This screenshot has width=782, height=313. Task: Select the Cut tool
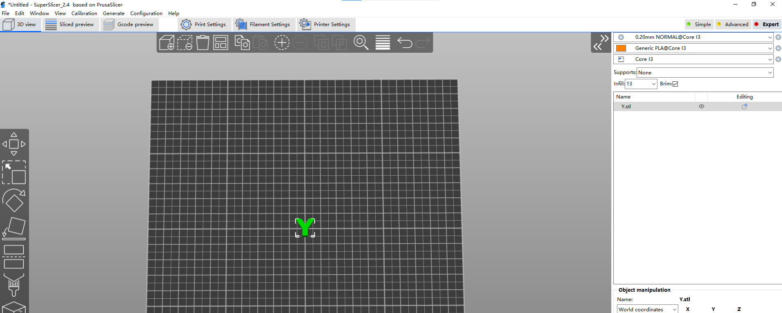click(x=14, y=257)
